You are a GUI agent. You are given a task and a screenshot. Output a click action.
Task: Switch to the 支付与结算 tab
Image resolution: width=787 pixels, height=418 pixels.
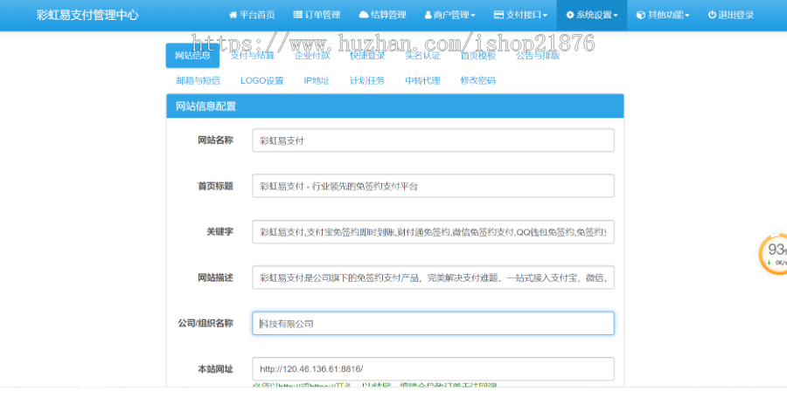pyautogui.click(x=252, y=56)
